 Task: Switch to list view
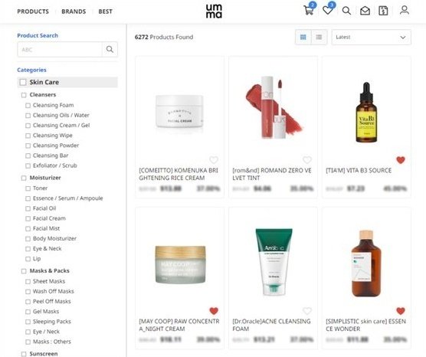click(x=319, y=37)
